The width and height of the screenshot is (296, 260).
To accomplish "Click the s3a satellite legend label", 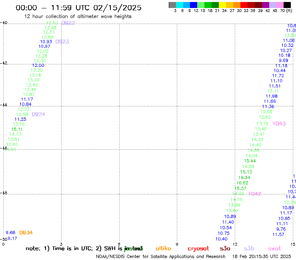I will click(225, 248).
